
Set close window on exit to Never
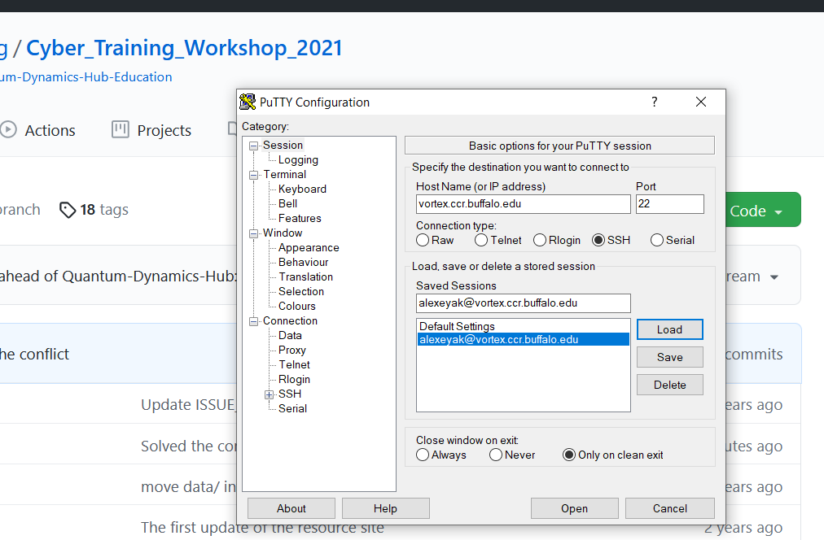[x=496, y=455]
